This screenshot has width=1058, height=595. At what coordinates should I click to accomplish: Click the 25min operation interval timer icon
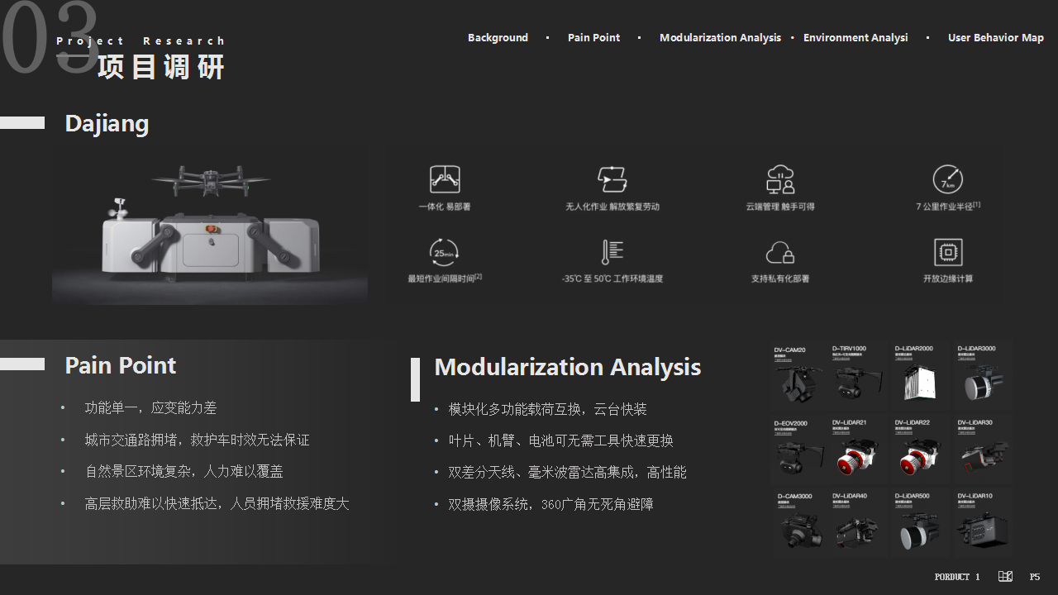[445, 250]
